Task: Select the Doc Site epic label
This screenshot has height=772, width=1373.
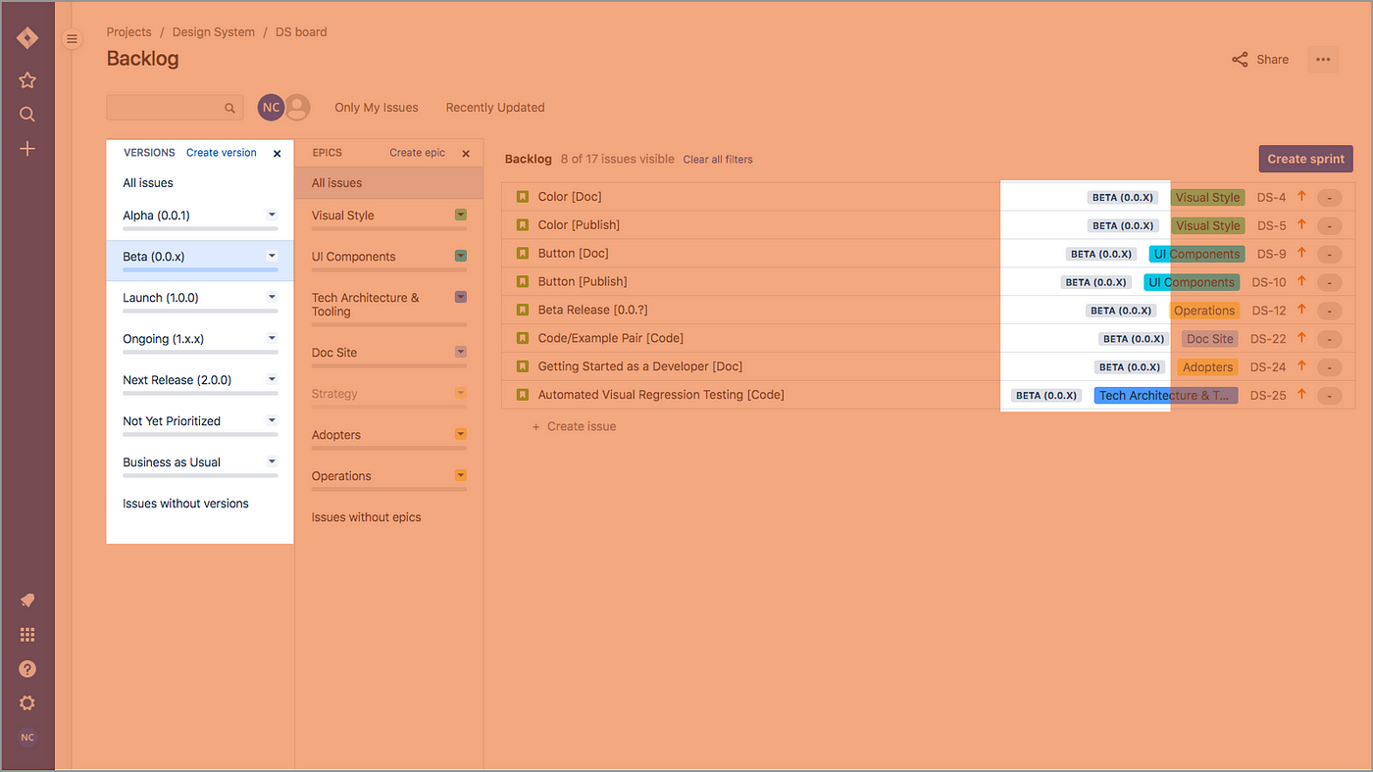Action: point(334,353)
